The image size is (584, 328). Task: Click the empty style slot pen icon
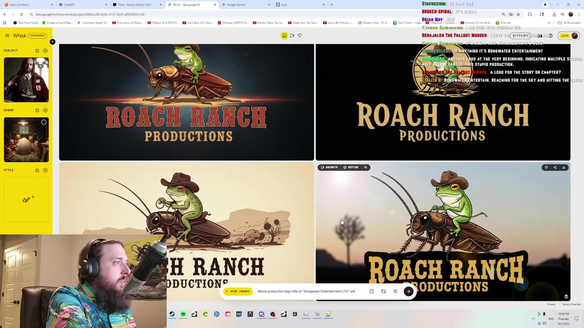click(x=29, y=199)
